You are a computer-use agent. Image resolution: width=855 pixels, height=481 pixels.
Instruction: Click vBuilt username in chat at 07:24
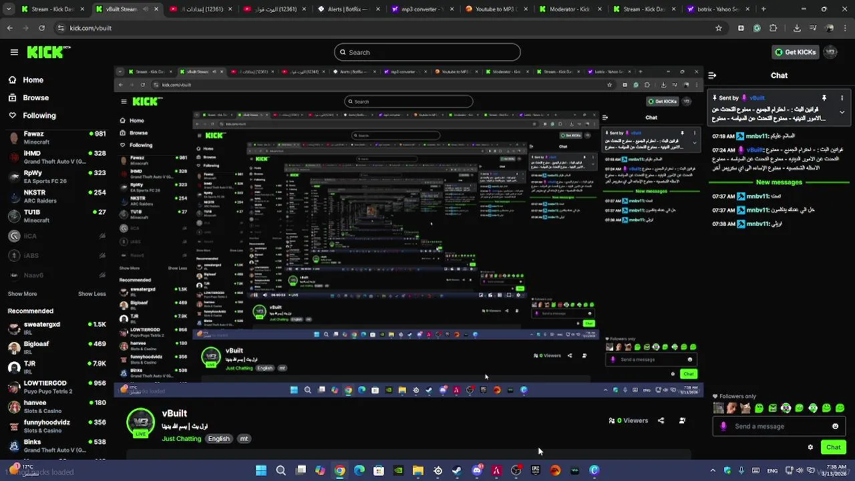755,150
